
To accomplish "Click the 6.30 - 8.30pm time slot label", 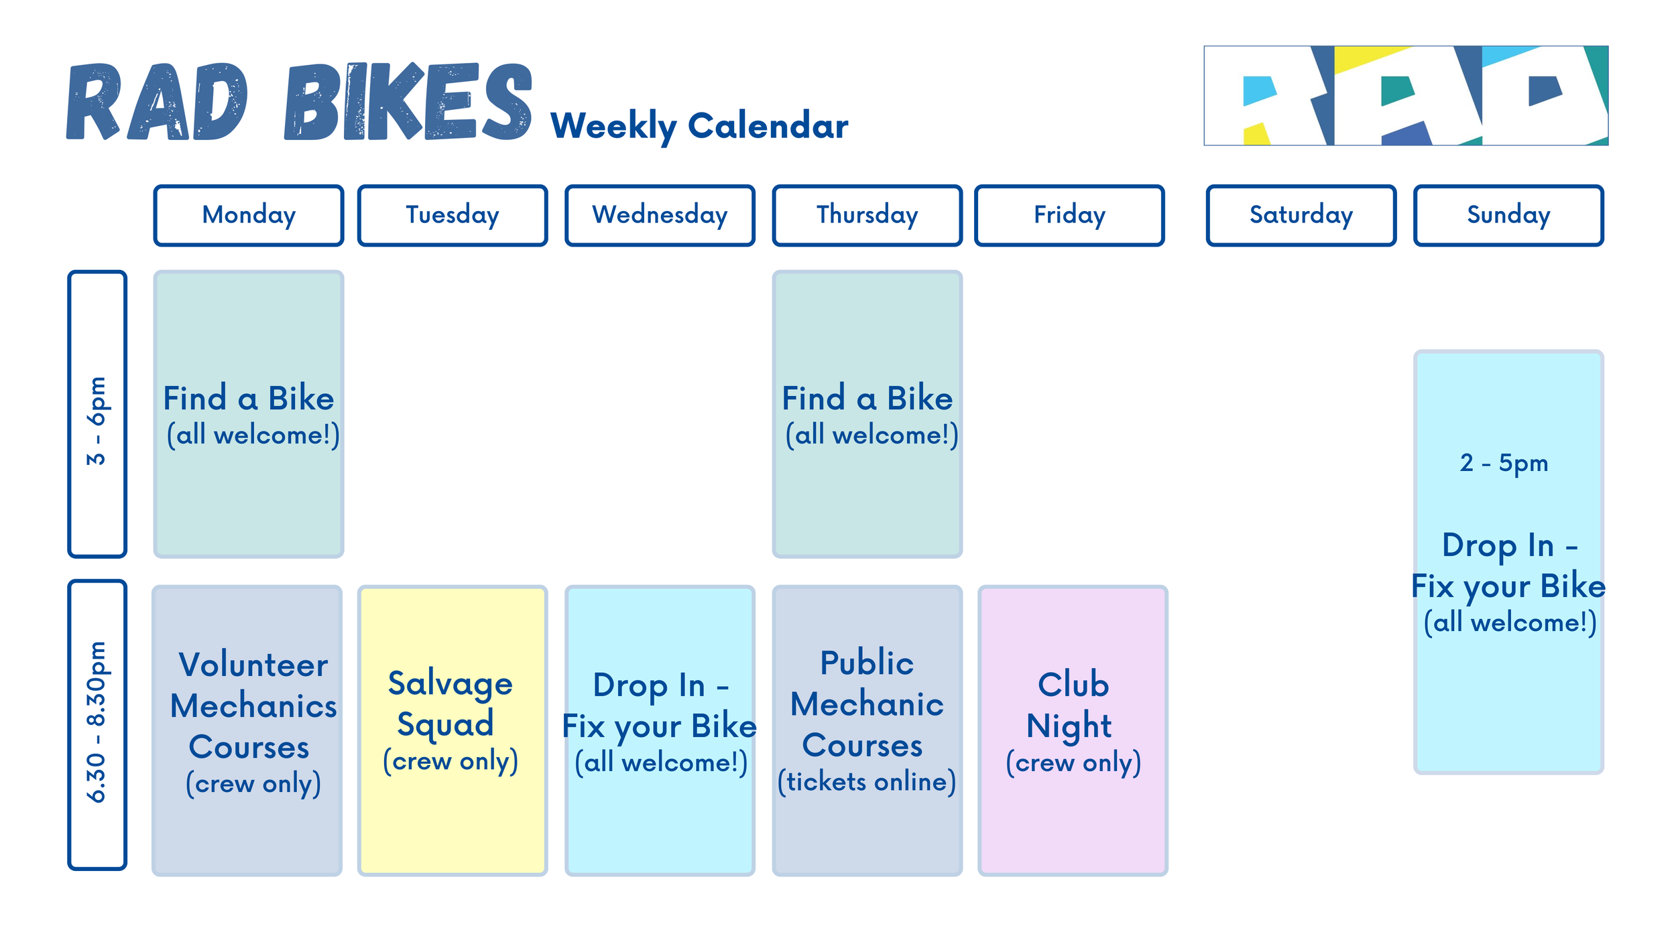I will (x=97, y=725).
